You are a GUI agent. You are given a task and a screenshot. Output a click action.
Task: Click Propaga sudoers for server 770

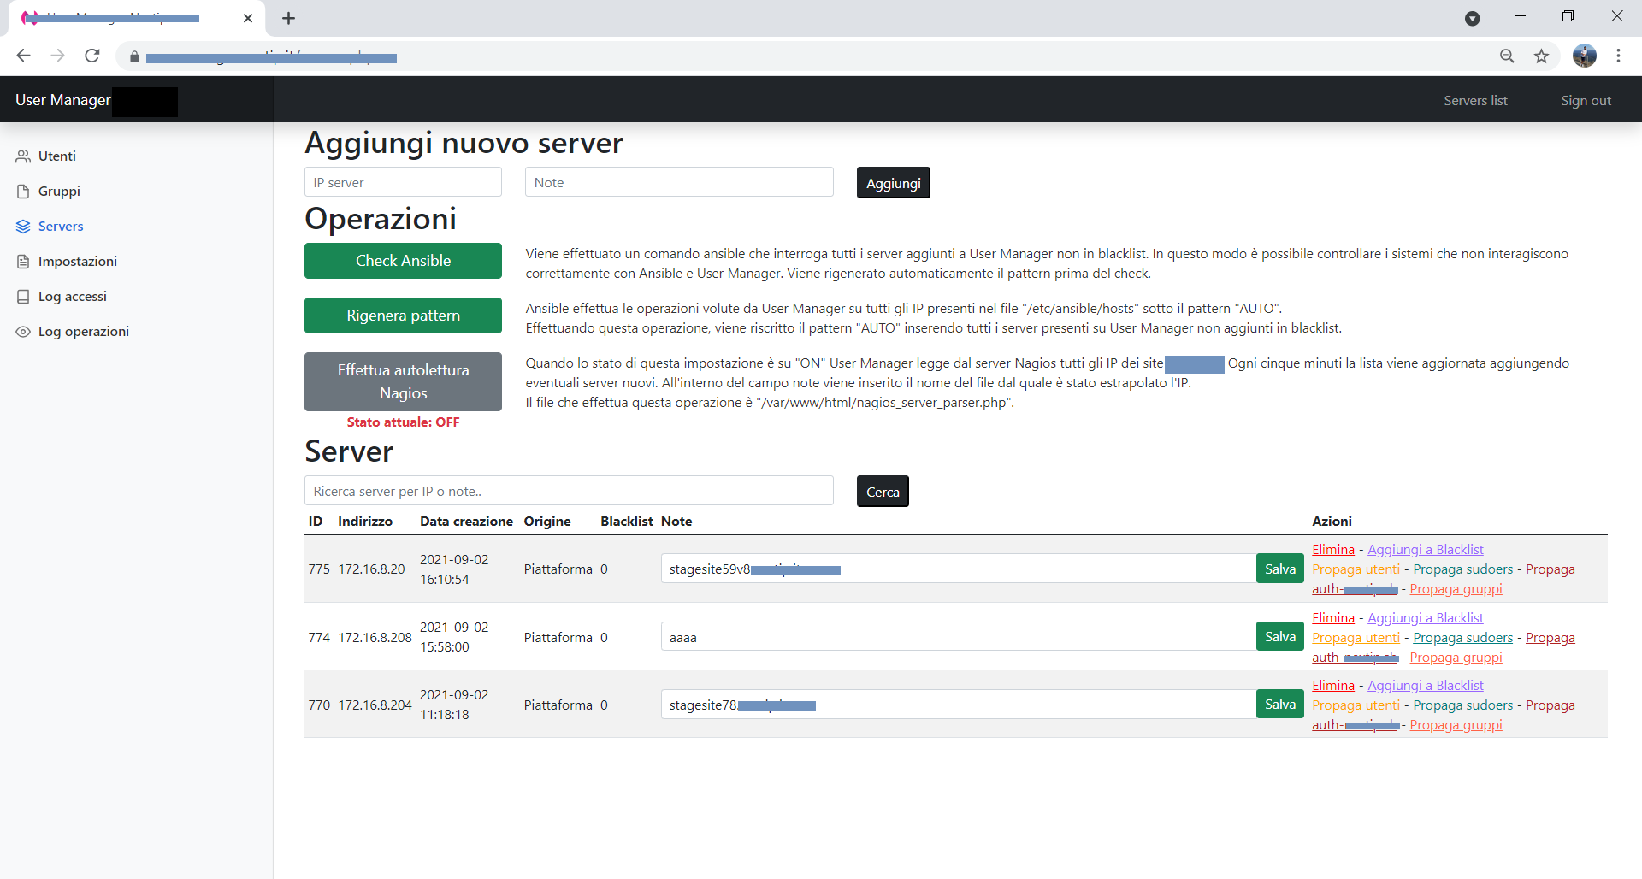[1462, 705]
